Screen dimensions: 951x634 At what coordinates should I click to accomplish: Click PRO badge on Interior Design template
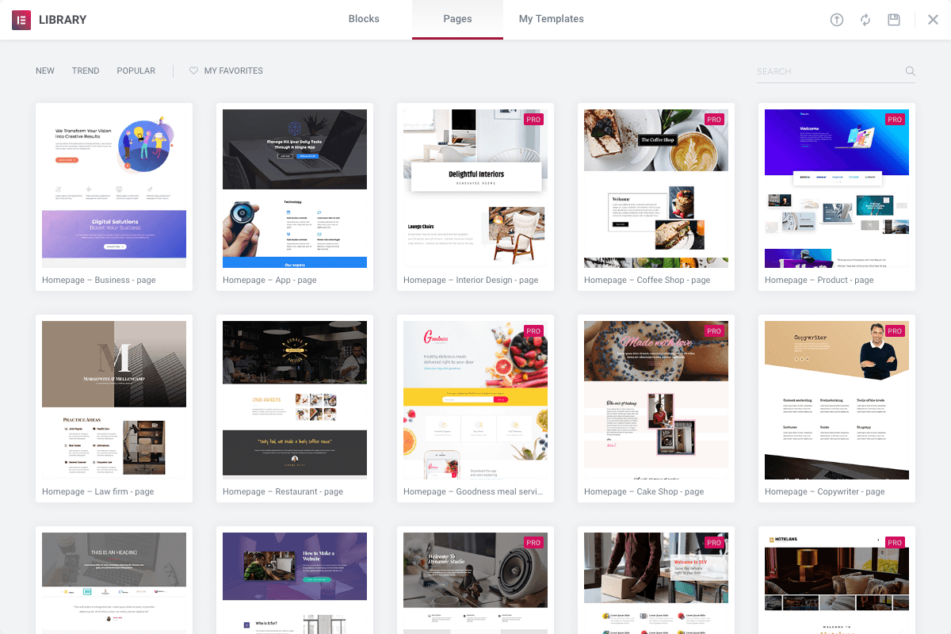533,120
